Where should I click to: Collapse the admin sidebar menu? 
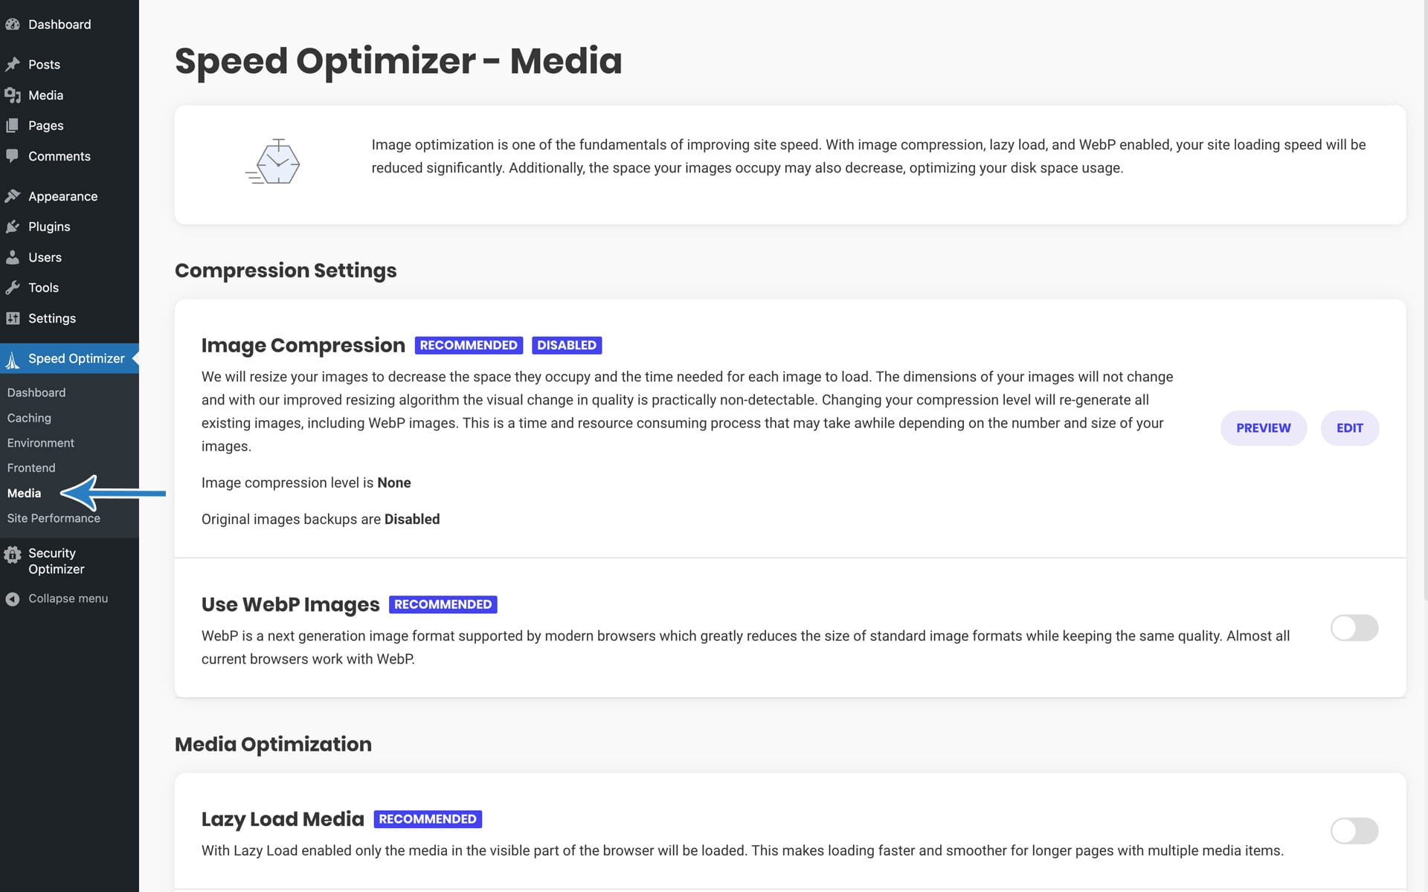pos(67,598)
